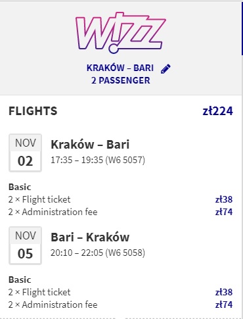Click return 2 × Administration fee zł74 price
This screenshot has width=243, height=319.
[x=224, y=305]
